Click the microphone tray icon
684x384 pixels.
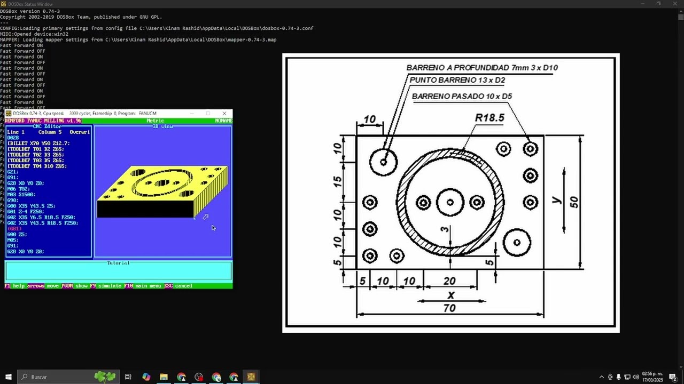pyautogui.click(x=618, y=377)
